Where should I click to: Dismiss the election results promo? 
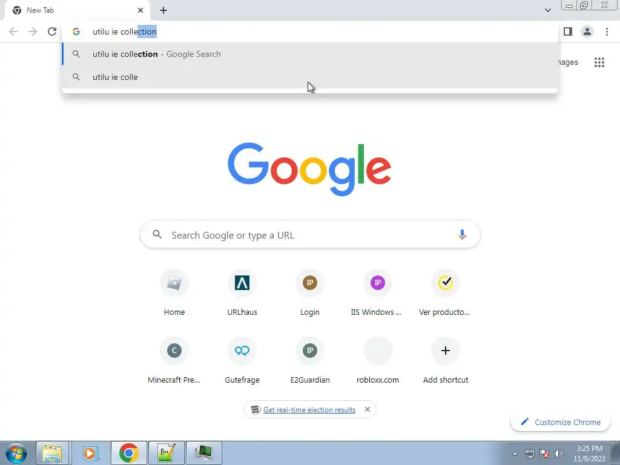368,409
